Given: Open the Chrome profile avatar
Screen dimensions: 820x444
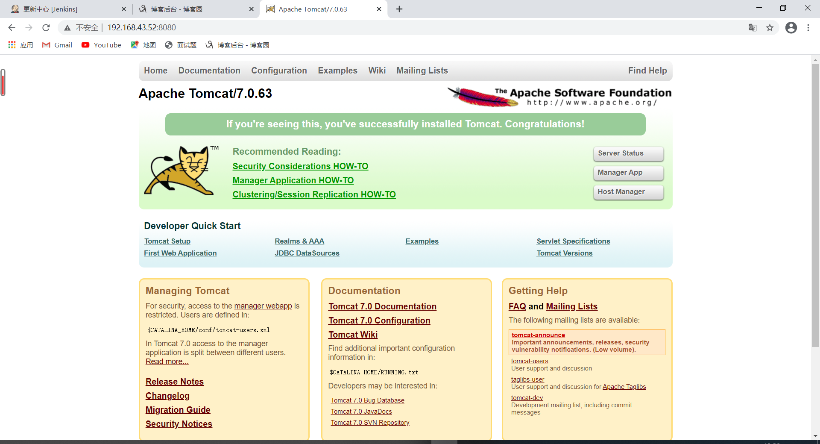Looking at the screenshot, I should point(791,28).
